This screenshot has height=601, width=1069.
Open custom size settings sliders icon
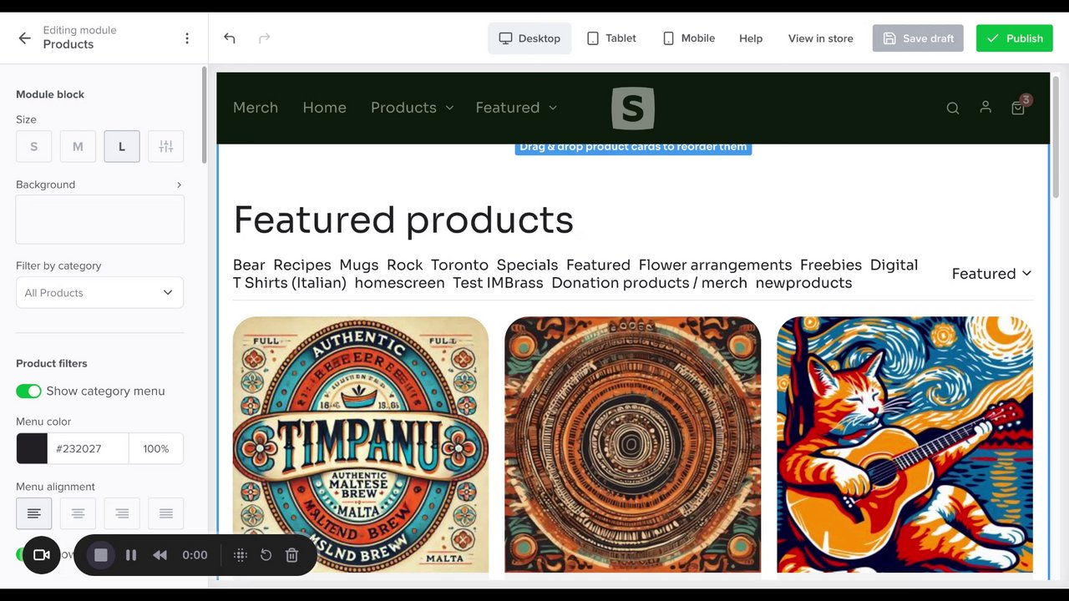(165, 147)
